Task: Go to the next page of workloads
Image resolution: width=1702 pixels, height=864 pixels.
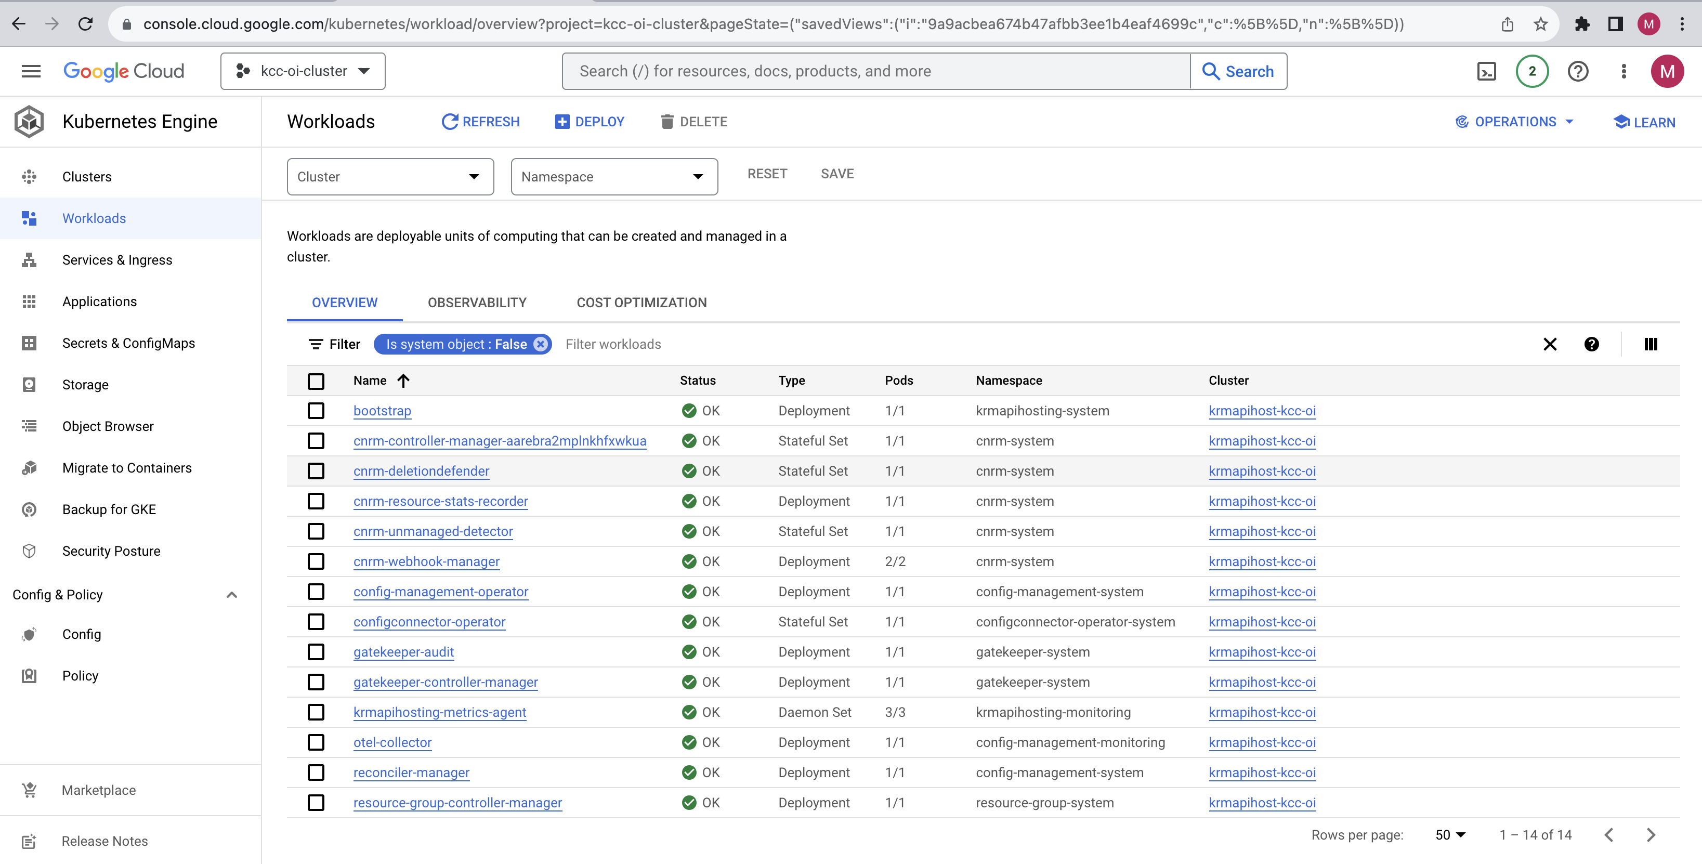Action: tap(1651, 834)
